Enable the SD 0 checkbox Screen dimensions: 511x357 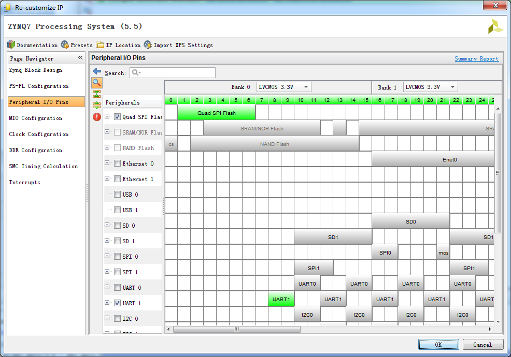pyautogui.click(x=117, y=226)
